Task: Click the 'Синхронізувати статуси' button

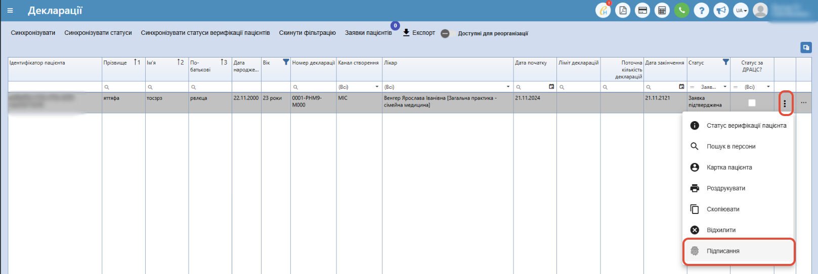Action: [x=98, y=33]
